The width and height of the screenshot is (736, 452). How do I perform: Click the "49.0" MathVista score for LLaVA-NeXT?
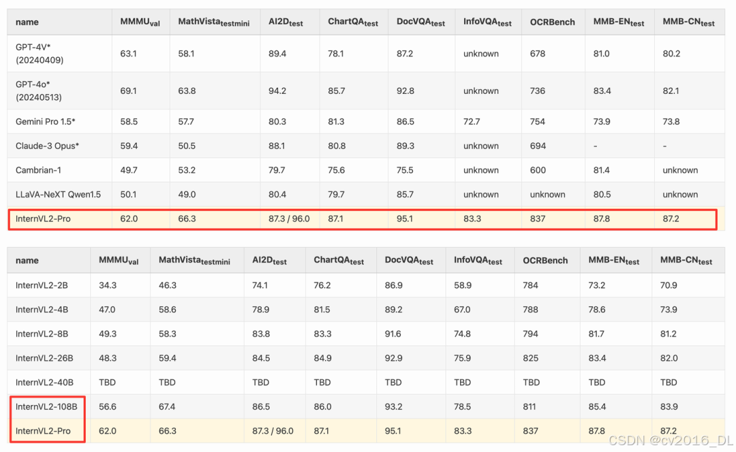(186, 195)
